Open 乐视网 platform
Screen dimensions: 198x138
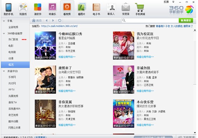click(12, 77)
